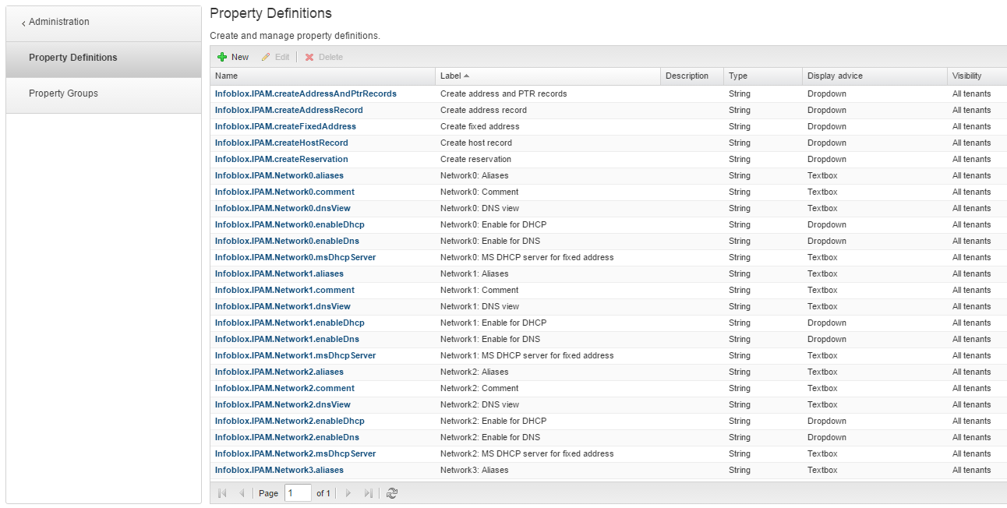Click the page number input field
1007x508 pixels.
(298, 493)
